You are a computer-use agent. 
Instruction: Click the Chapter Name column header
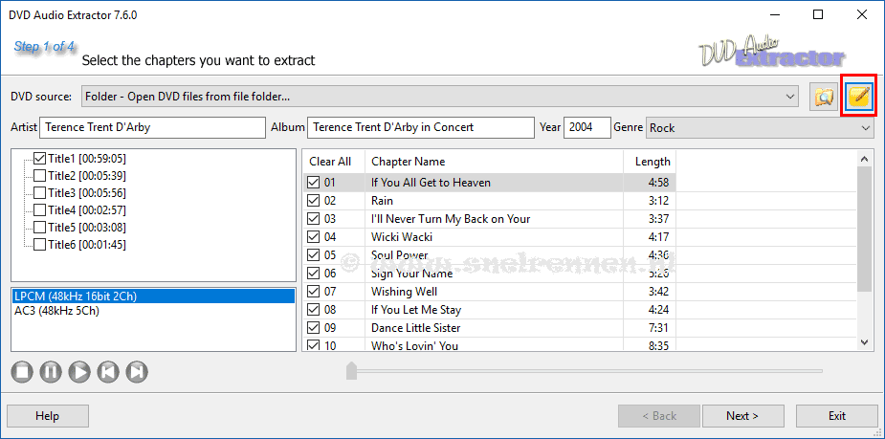point(494,162)
